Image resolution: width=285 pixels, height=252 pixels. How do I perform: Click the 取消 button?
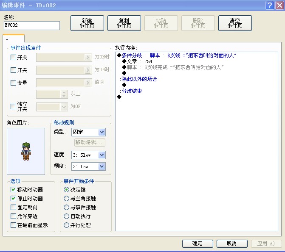click(232, 244)
